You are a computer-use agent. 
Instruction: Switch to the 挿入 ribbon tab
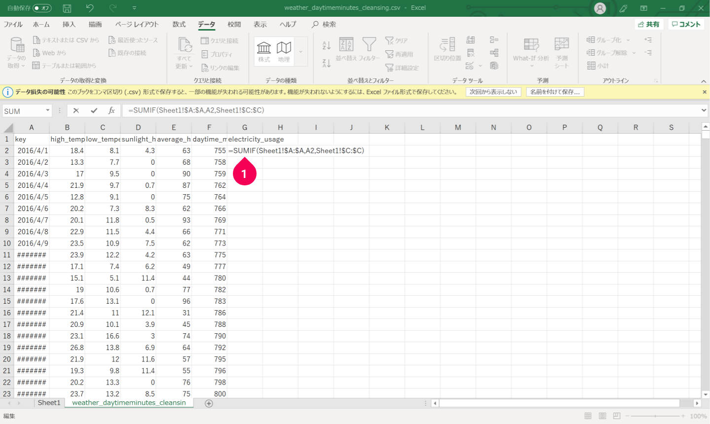click(x=69, y=24)
